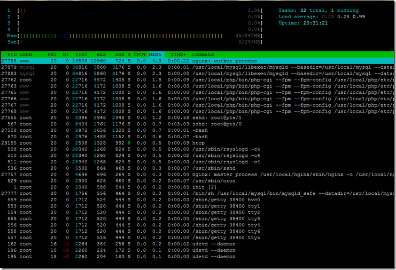Click the Uptime: 20:31:21 readout
The height and width of the screenshot is (270, 396).
[303, 23]
